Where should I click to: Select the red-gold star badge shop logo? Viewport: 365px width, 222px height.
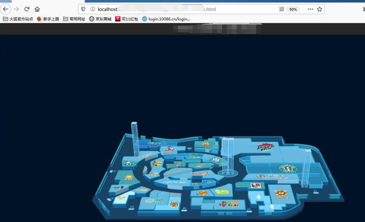[x=281, y=193]
